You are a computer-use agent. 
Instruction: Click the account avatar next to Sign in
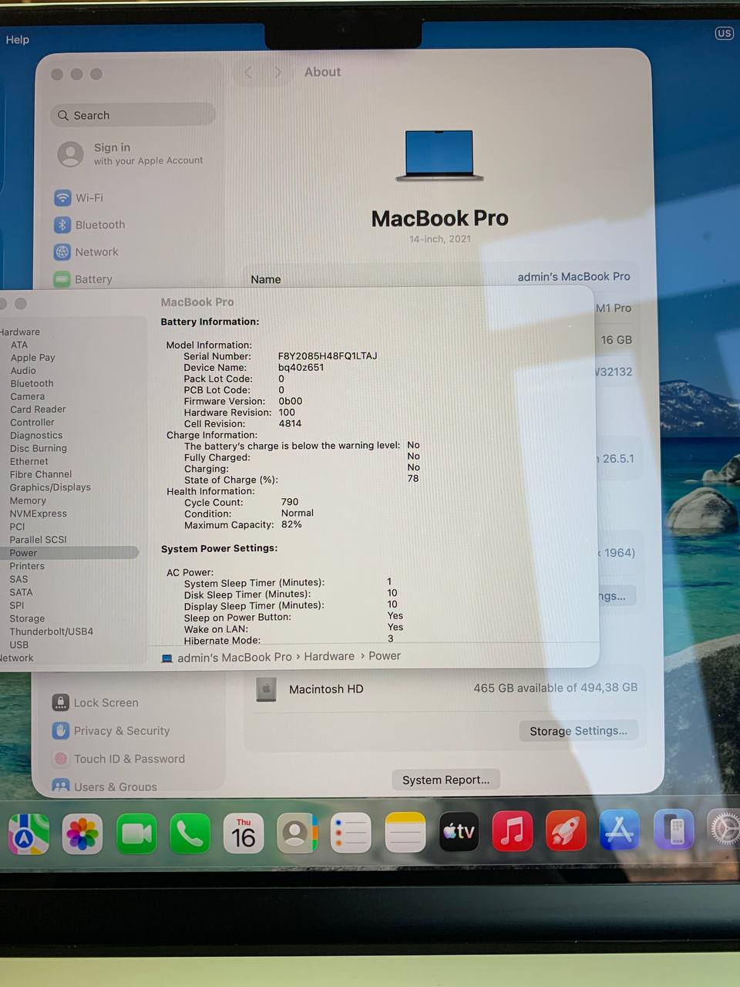(70, 154)
